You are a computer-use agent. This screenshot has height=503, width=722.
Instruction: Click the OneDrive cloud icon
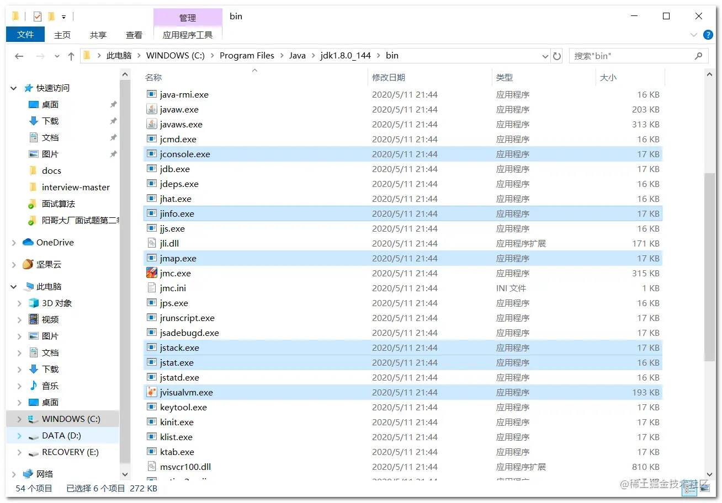tap(28, 243)
